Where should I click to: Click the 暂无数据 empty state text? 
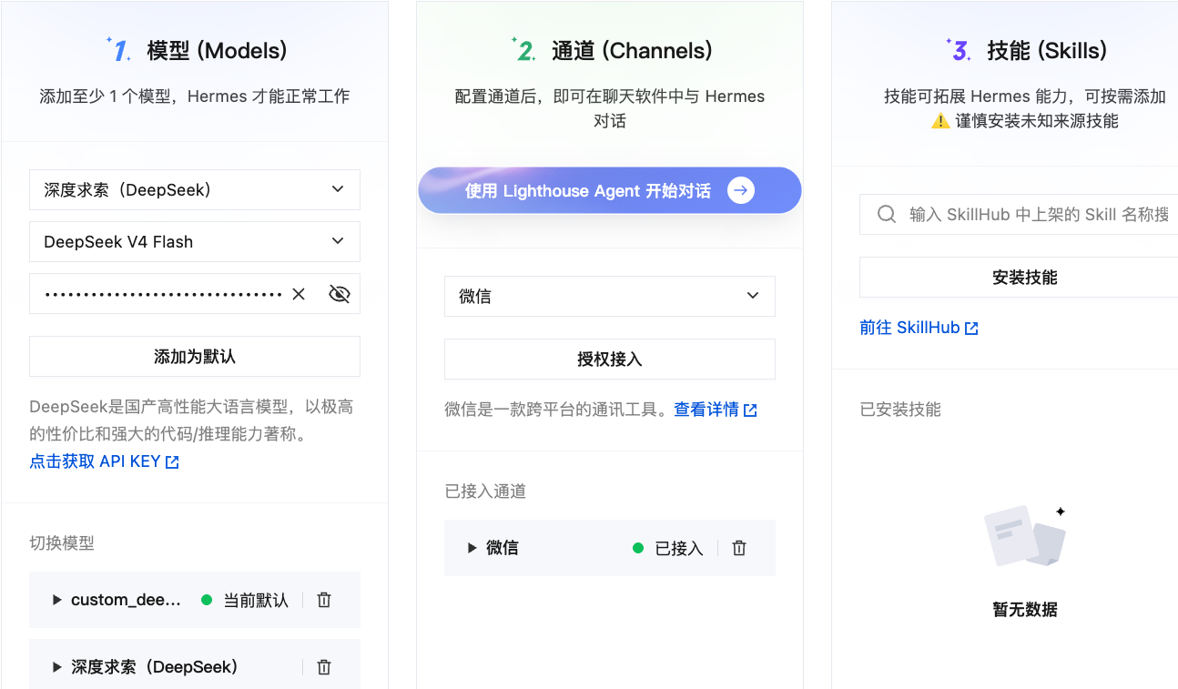coord(1025,610)
